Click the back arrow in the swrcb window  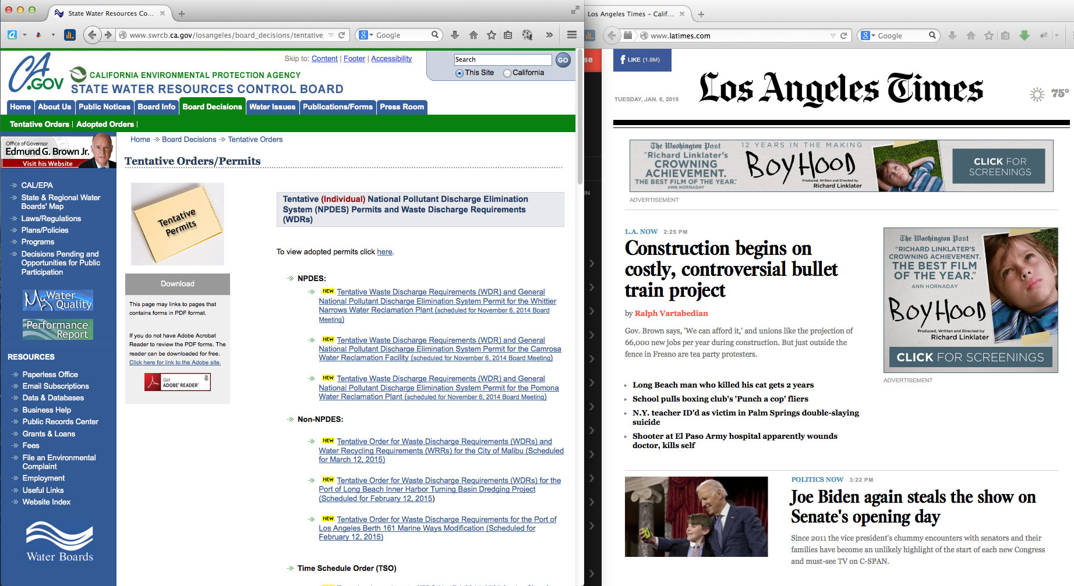click(92, 35)
